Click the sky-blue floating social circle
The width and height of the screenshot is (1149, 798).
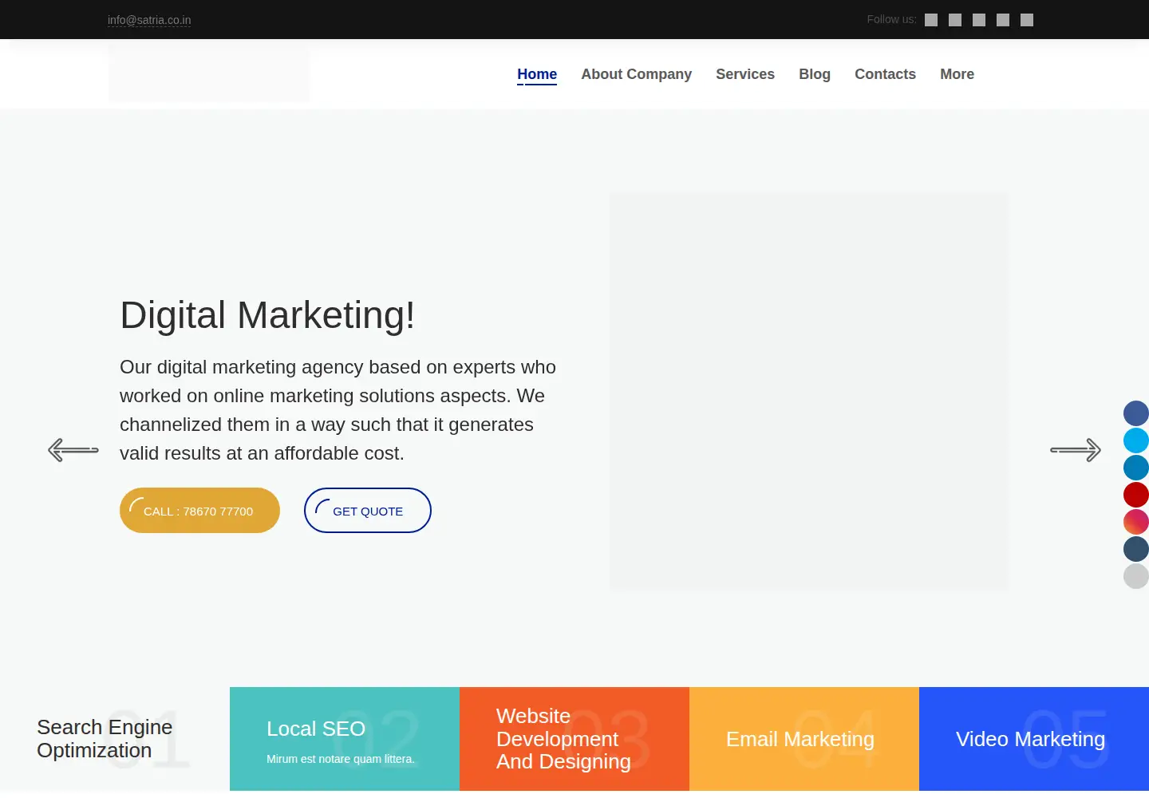tap(1136, 440)
